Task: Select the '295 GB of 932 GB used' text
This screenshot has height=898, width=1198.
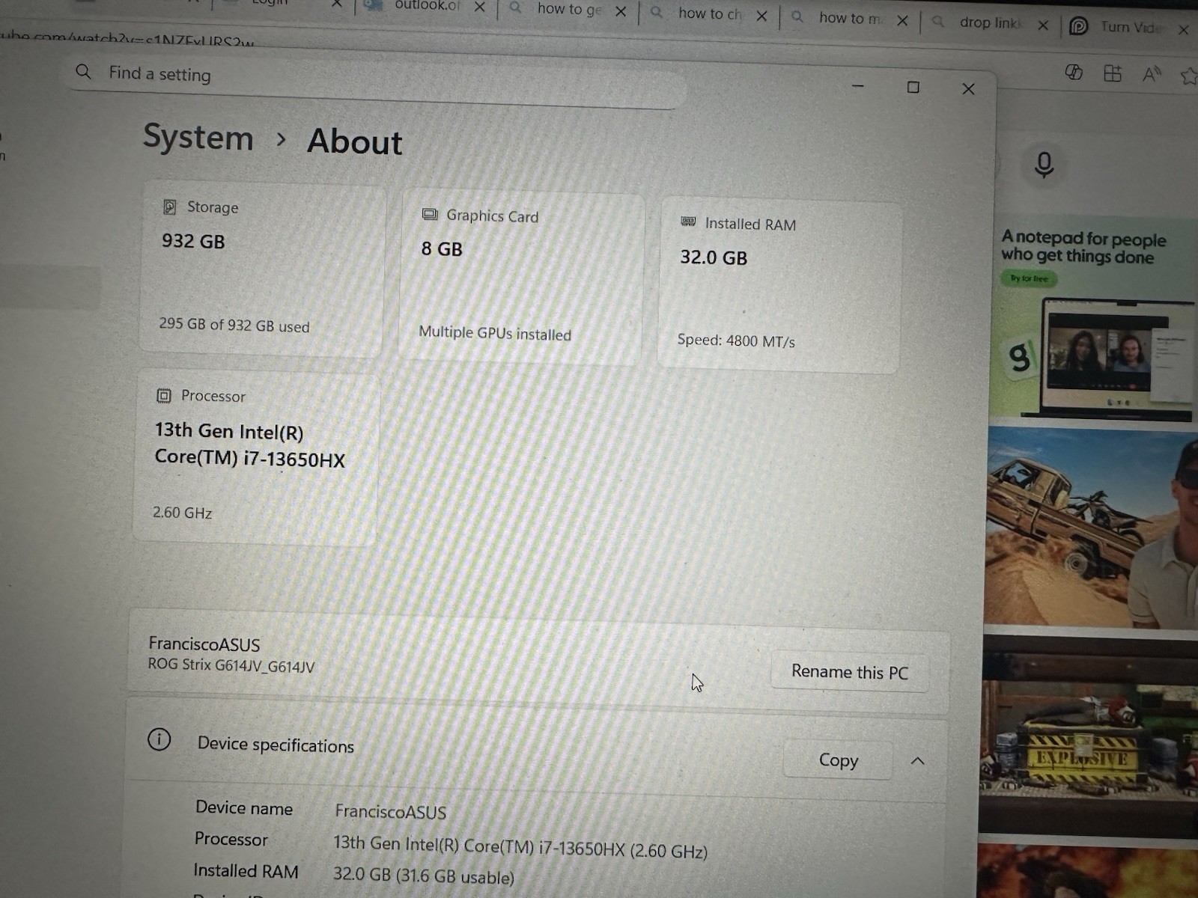Action: tap(234, 326)
